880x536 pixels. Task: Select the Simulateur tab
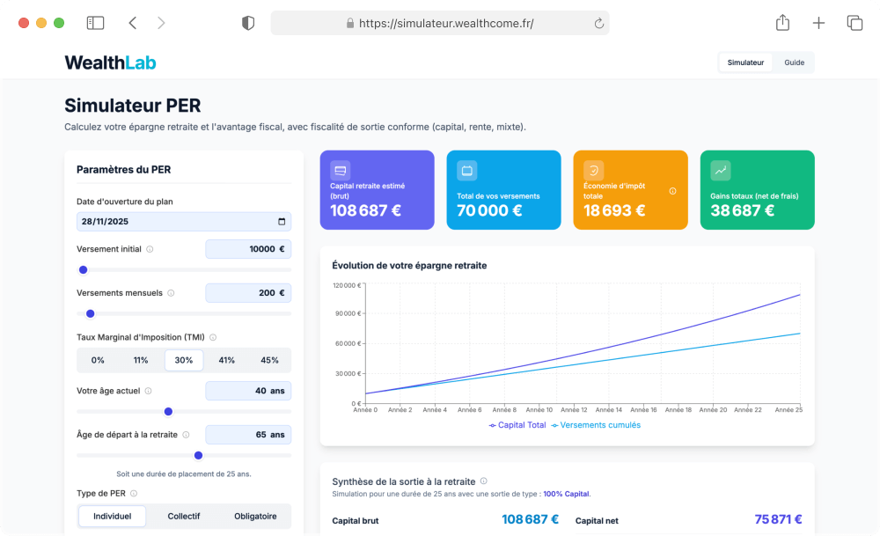(x=744, y=62)
